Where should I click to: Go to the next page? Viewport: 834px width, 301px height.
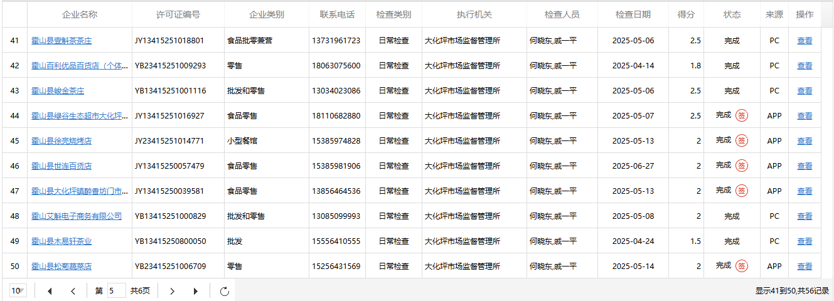click(173, 291)
